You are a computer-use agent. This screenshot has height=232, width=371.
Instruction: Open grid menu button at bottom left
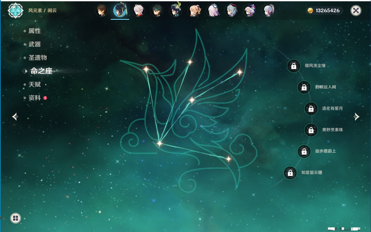[x=15, y=218]
